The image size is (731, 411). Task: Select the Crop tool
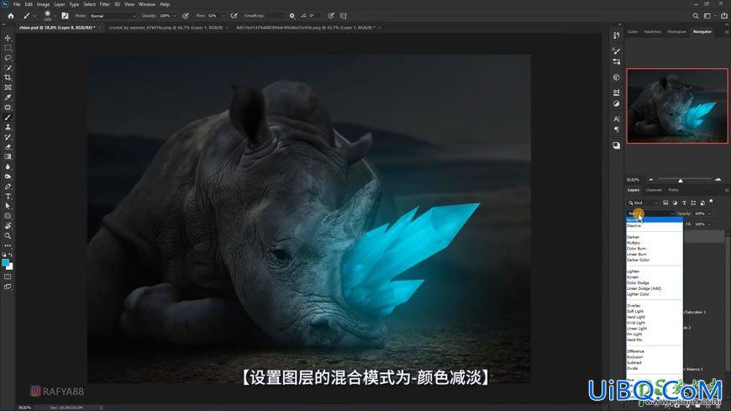[8, 77]
